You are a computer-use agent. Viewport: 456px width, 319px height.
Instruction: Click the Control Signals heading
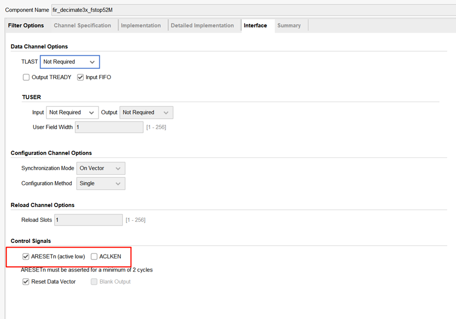(31, 241)
